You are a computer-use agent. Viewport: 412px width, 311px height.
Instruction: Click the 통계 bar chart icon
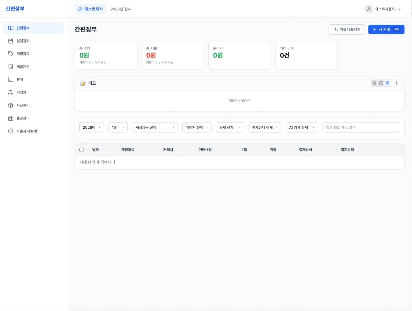[11, 79]
